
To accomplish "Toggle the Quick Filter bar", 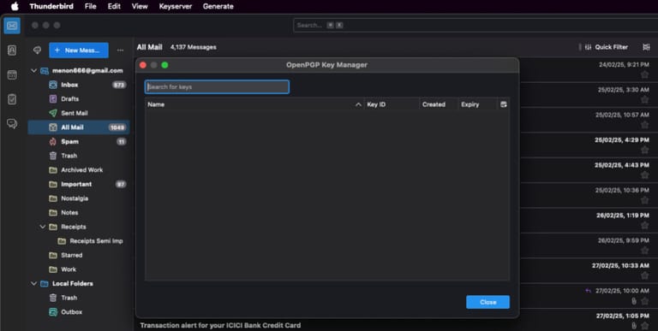I will click(x=607, y=47).
